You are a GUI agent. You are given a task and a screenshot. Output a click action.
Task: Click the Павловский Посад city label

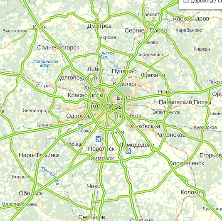coord(185,102)
